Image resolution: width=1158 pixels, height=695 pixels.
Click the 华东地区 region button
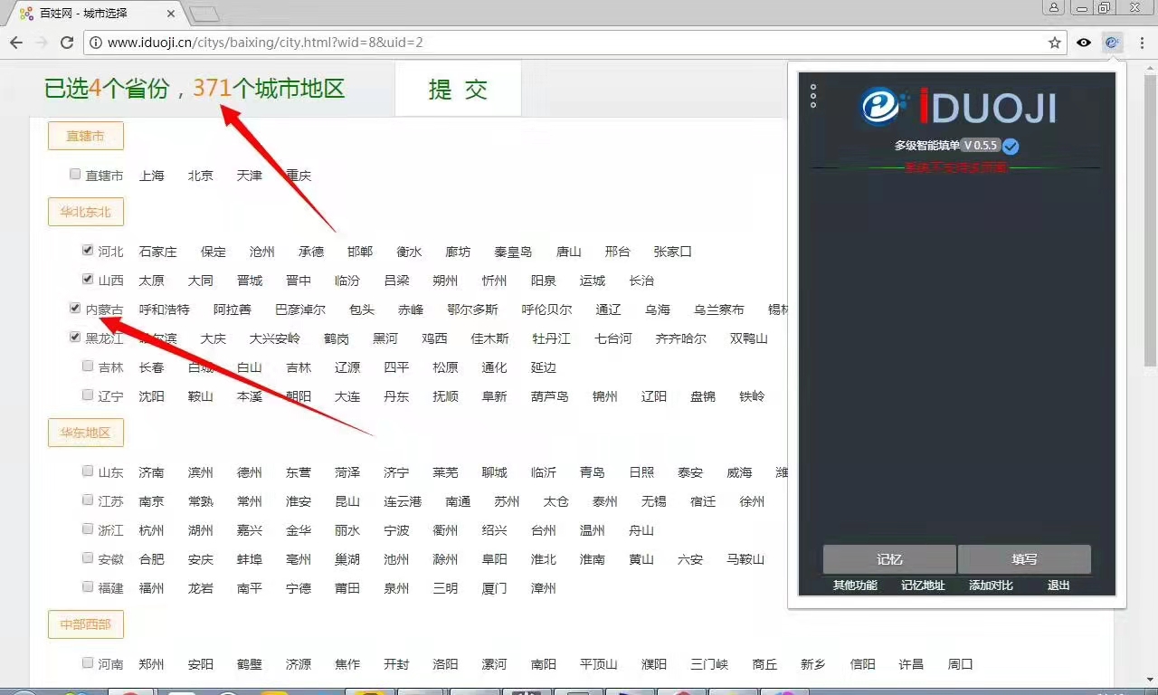pos(86,433)
